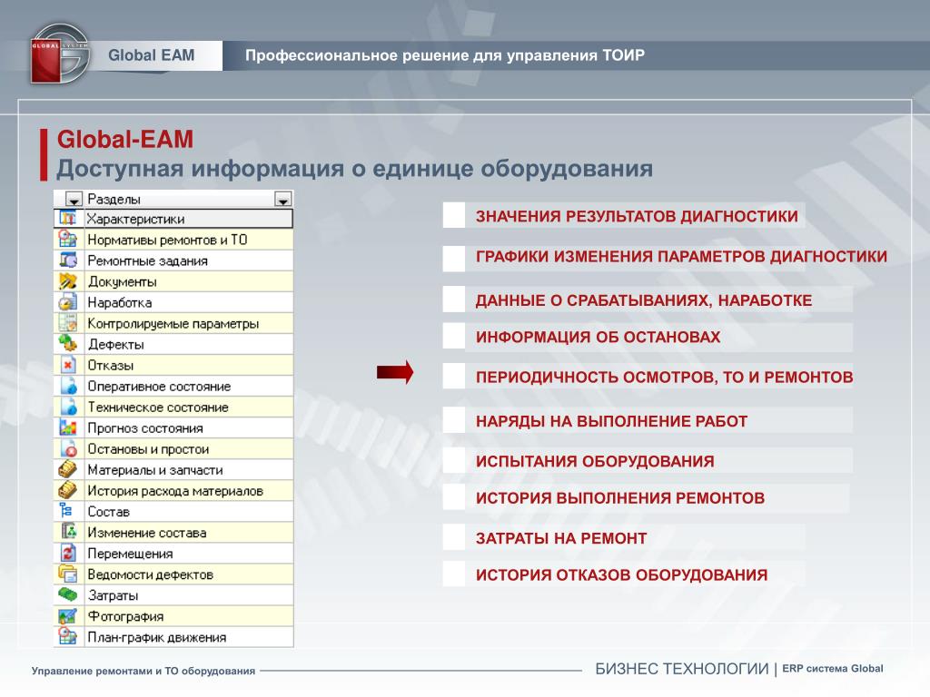The height and width of the screenshot is (697, 930).
Task: Open the Дефекты section
Action: (173, 344)
